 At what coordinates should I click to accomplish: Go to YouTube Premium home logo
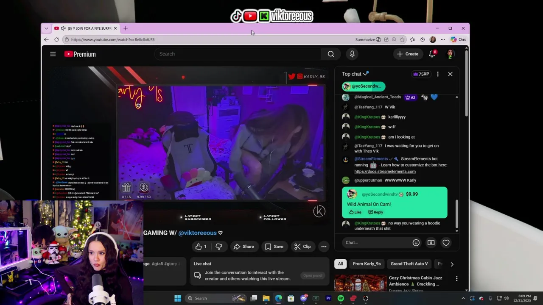80,54
